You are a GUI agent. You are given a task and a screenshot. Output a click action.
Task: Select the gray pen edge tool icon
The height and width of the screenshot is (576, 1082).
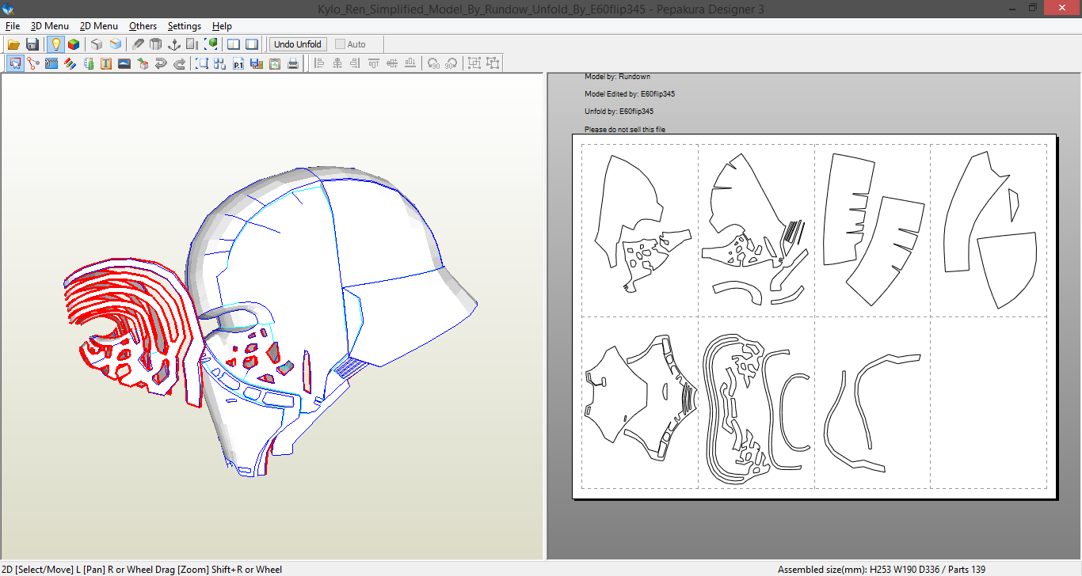click(x=138, y=44)
